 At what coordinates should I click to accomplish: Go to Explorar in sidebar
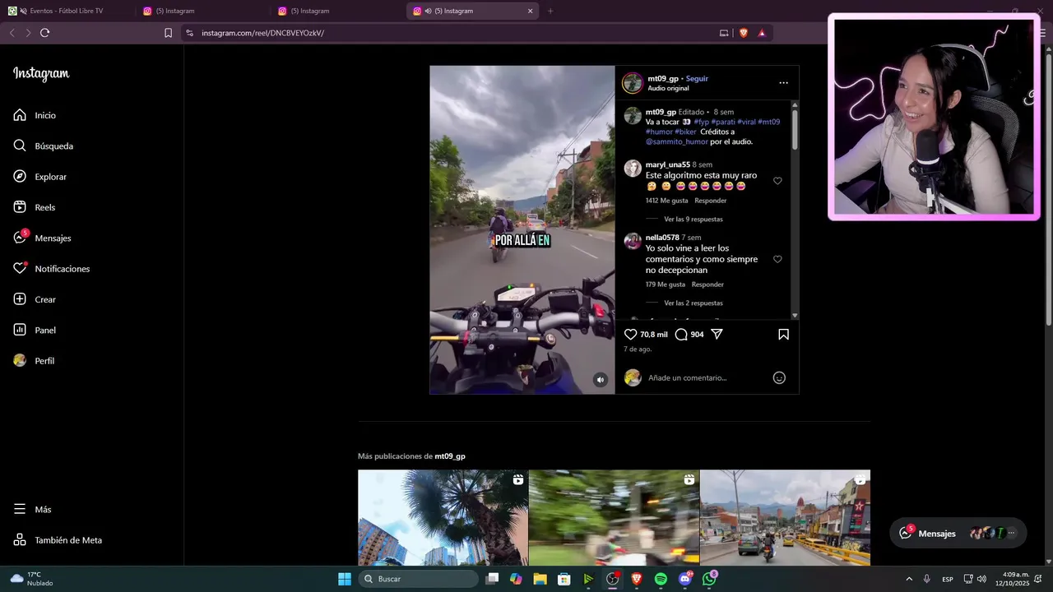39,177
